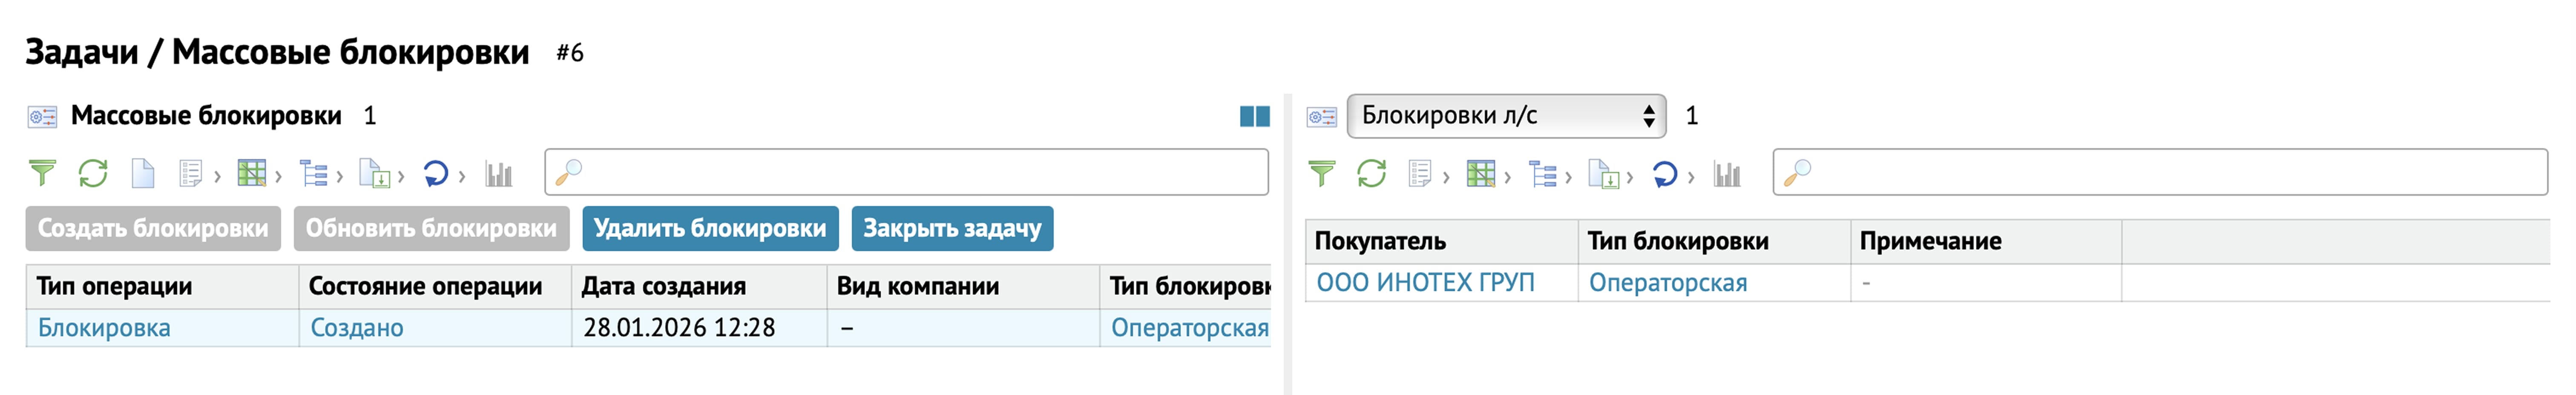This screenshot has width=2576, height=395.
Task: Refresh the Массовые блокировки list with green arrows
Action: (93, 174)
